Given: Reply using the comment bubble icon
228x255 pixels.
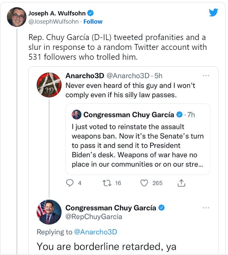Looking at the screenshot, I should click(x=70, y=183).
